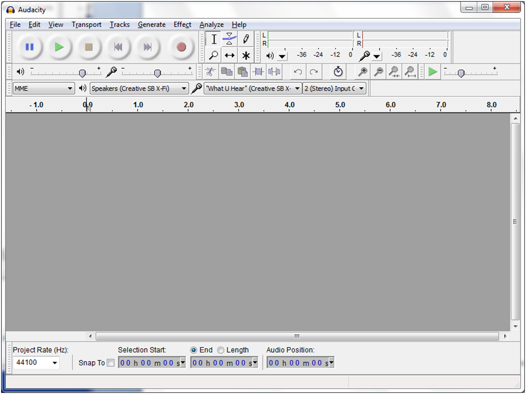Select the Draw (pencil) tool
Image resolution: width=526 pixels, height=394 pixels.
[x=246, y=39]
